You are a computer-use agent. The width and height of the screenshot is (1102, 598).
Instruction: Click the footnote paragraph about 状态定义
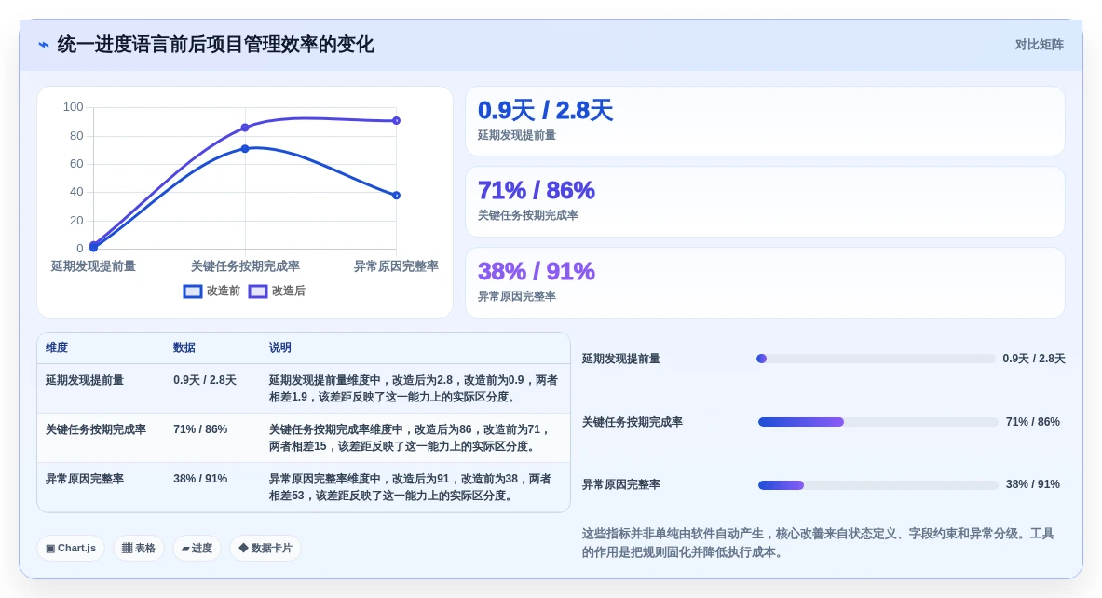tap(818, 542)
